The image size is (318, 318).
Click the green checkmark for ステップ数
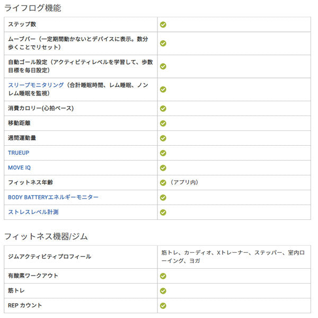pos(163,24)
